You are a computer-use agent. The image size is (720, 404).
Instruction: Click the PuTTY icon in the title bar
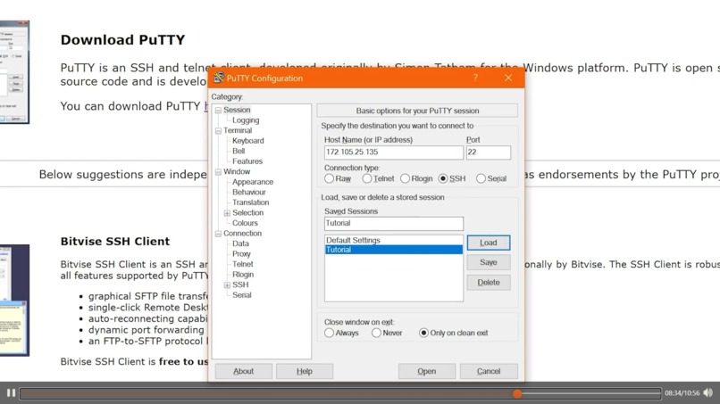tap(219, 78)
